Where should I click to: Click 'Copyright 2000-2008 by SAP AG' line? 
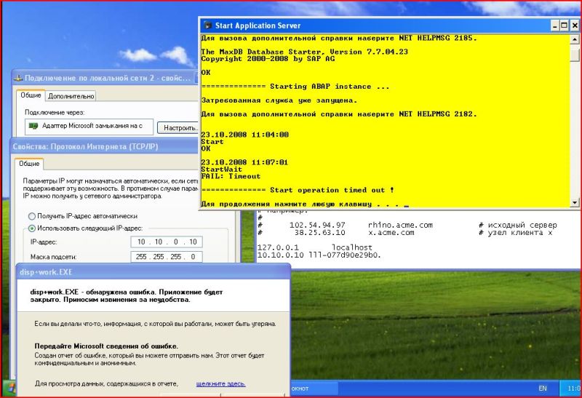click(x=268, y=59)
